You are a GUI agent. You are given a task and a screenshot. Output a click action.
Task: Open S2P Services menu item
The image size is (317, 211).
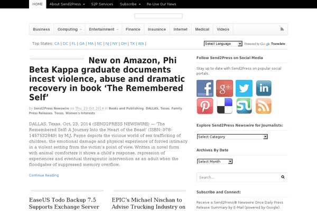[102, 4]
